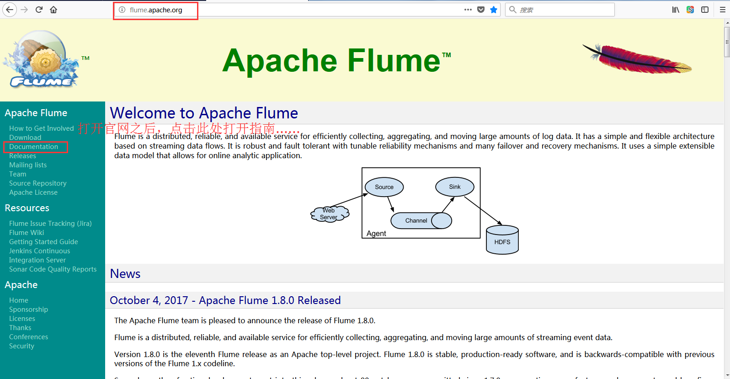Click the Flume architecture diagram image
Image resolution: width=730 pixels, height=379 pixels.
point(415,211)
